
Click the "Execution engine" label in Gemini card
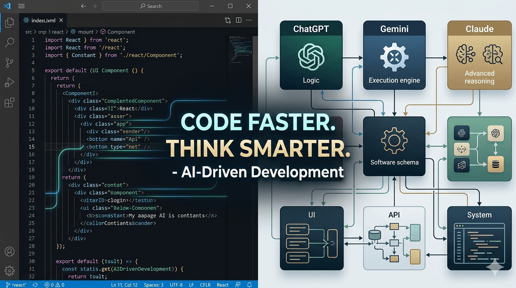[x=394, y=80]
